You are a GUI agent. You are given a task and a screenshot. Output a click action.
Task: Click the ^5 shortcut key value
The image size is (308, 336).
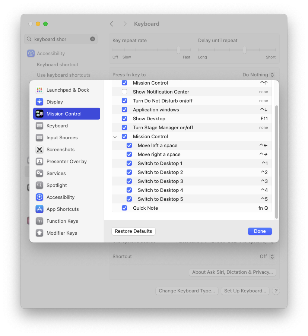(x=264, y=199)
